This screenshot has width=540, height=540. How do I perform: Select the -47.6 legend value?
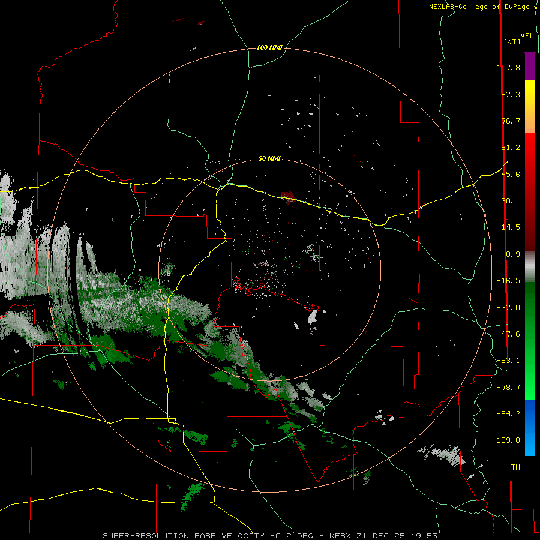pyautogui.click(x=508, y=334)
